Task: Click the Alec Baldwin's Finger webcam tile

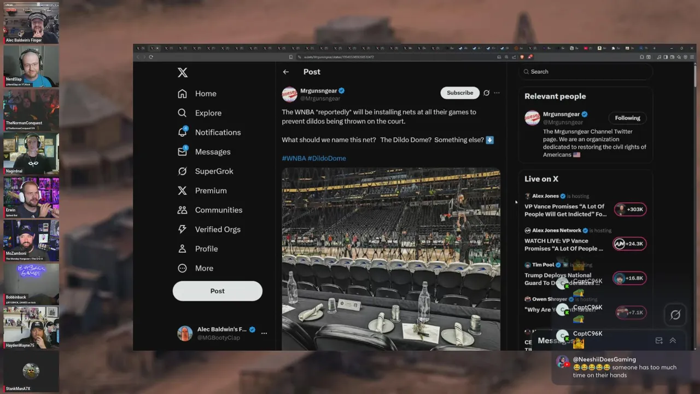Action: point(31,22)
